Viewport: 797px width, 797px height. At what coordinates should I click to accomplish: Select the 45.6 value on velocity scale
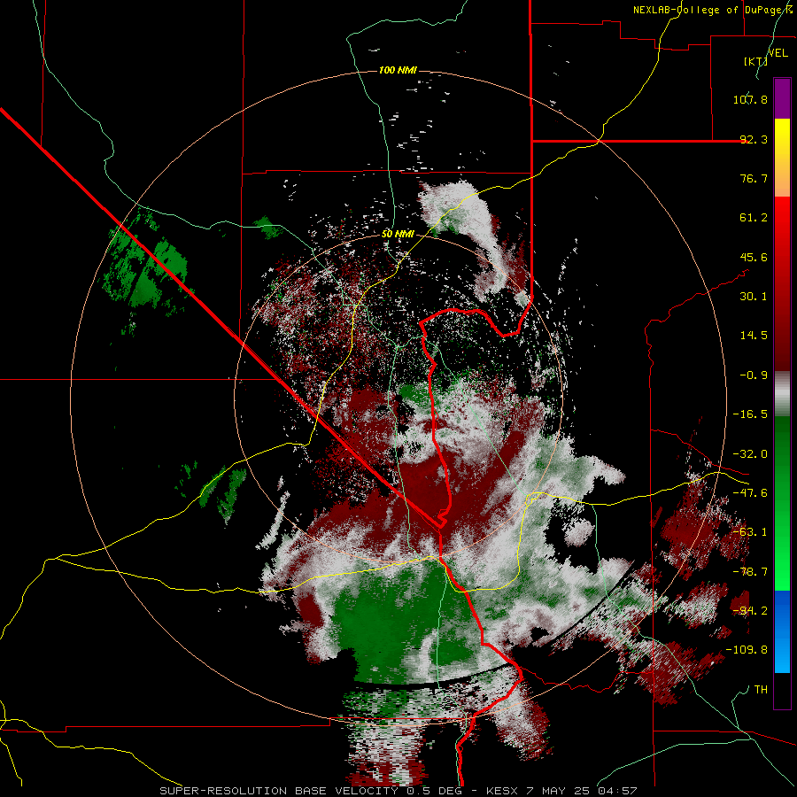click(754, 257)
